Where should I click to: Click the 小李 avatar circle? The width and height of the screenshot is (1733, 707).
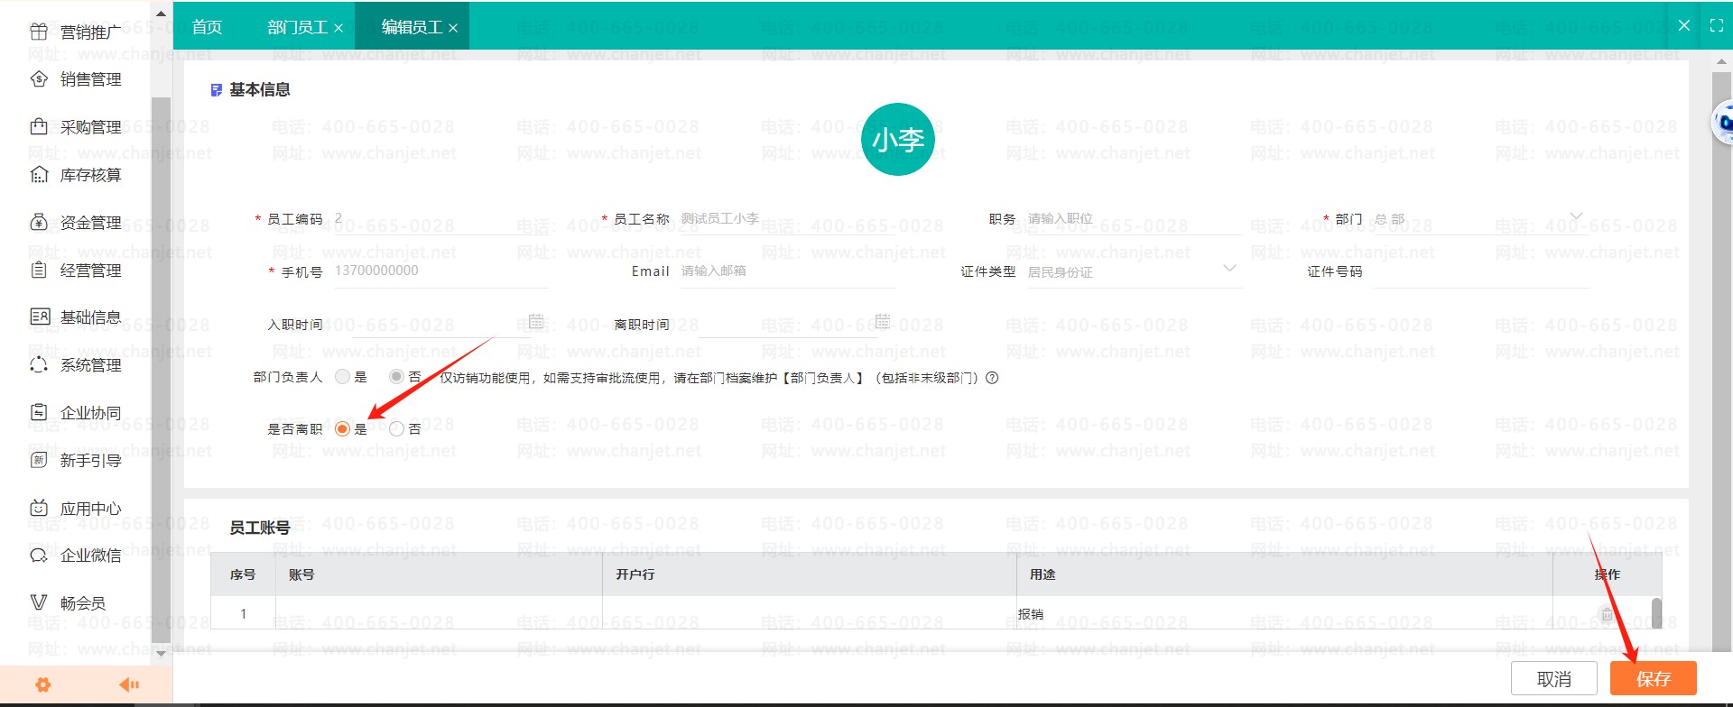pyautogui.click(x=898, y=139)
